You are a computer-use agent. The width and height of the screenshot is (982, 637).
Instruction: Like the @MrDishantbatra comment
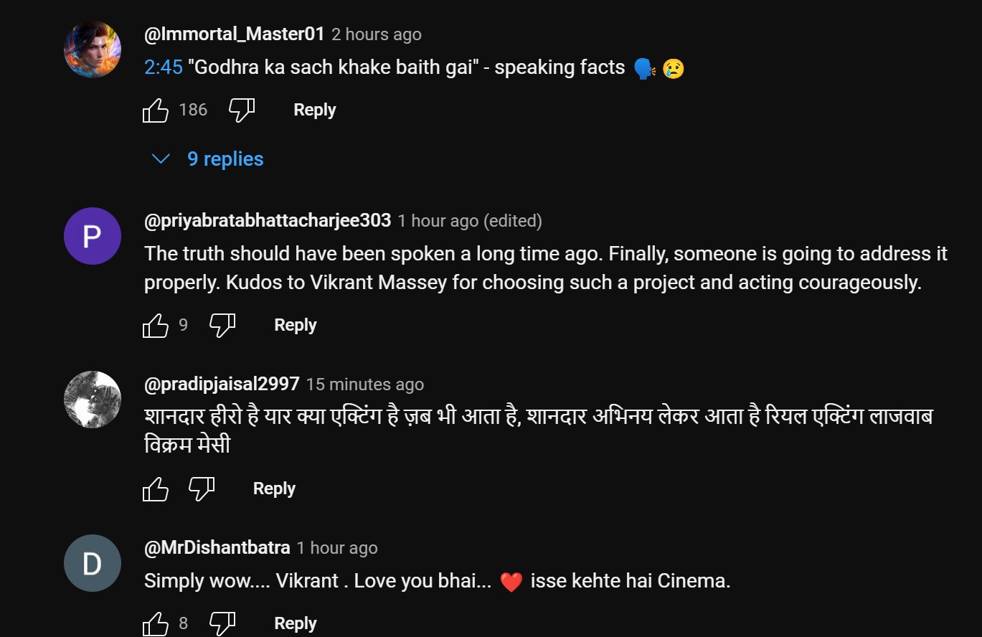tap(156, 623)
